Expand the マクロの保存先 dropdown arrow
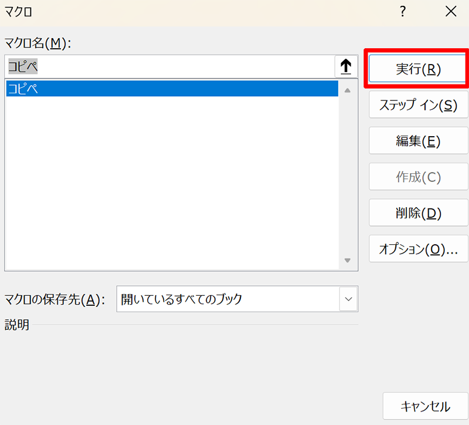Image resolution: width=469 pixels, height=425 pixels. click(349, 299)
